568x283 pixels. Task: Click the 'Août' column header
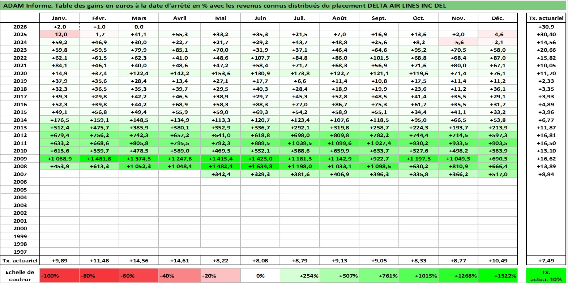pyautogui.click(x=339, y=18)
